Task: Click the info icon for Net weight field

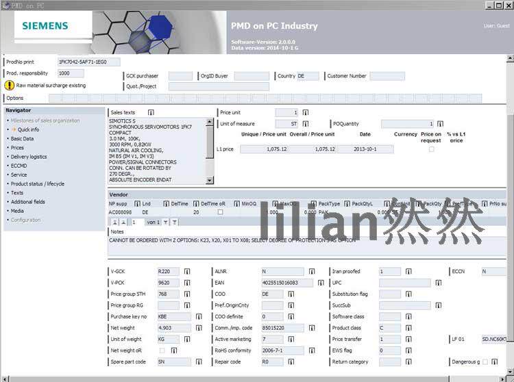Action: click(x=199, y=328)
